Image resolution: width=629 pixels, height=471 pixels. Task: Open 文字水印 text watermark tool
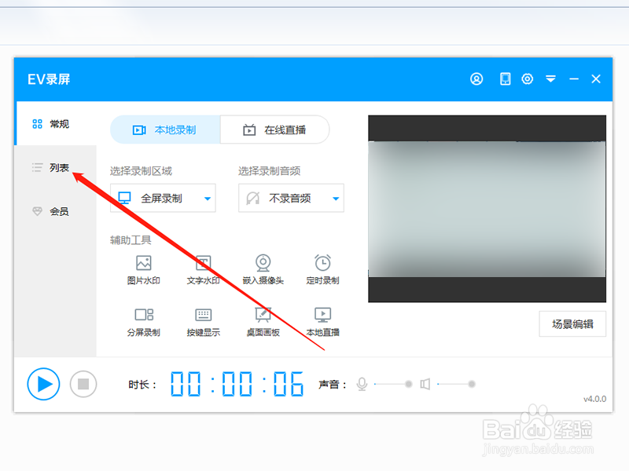pyautogui.click(x=204, y=270)
